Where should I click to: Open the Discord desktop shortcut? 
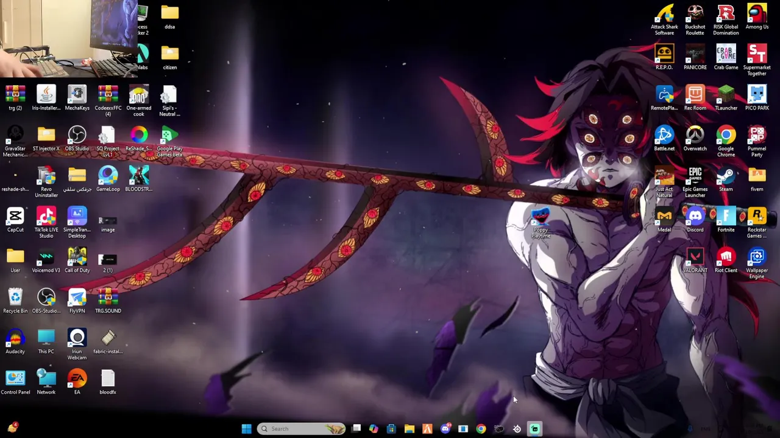695,220
